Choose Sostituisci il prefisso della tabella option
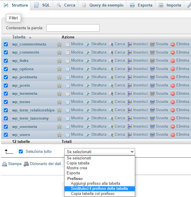 pyautogui.click(x=99, y=189)
